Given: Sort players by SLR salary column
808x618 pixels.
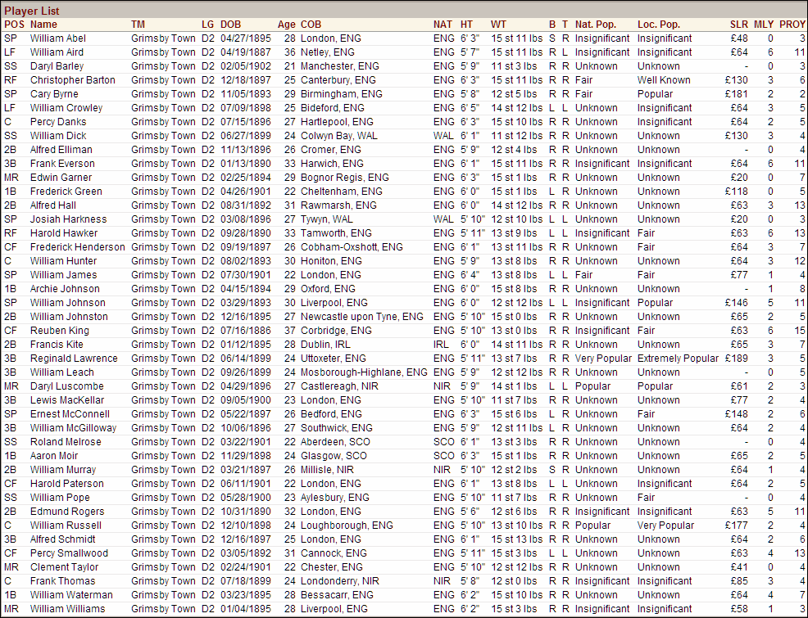Looking at the screenshot, I should tap(738, 25).
